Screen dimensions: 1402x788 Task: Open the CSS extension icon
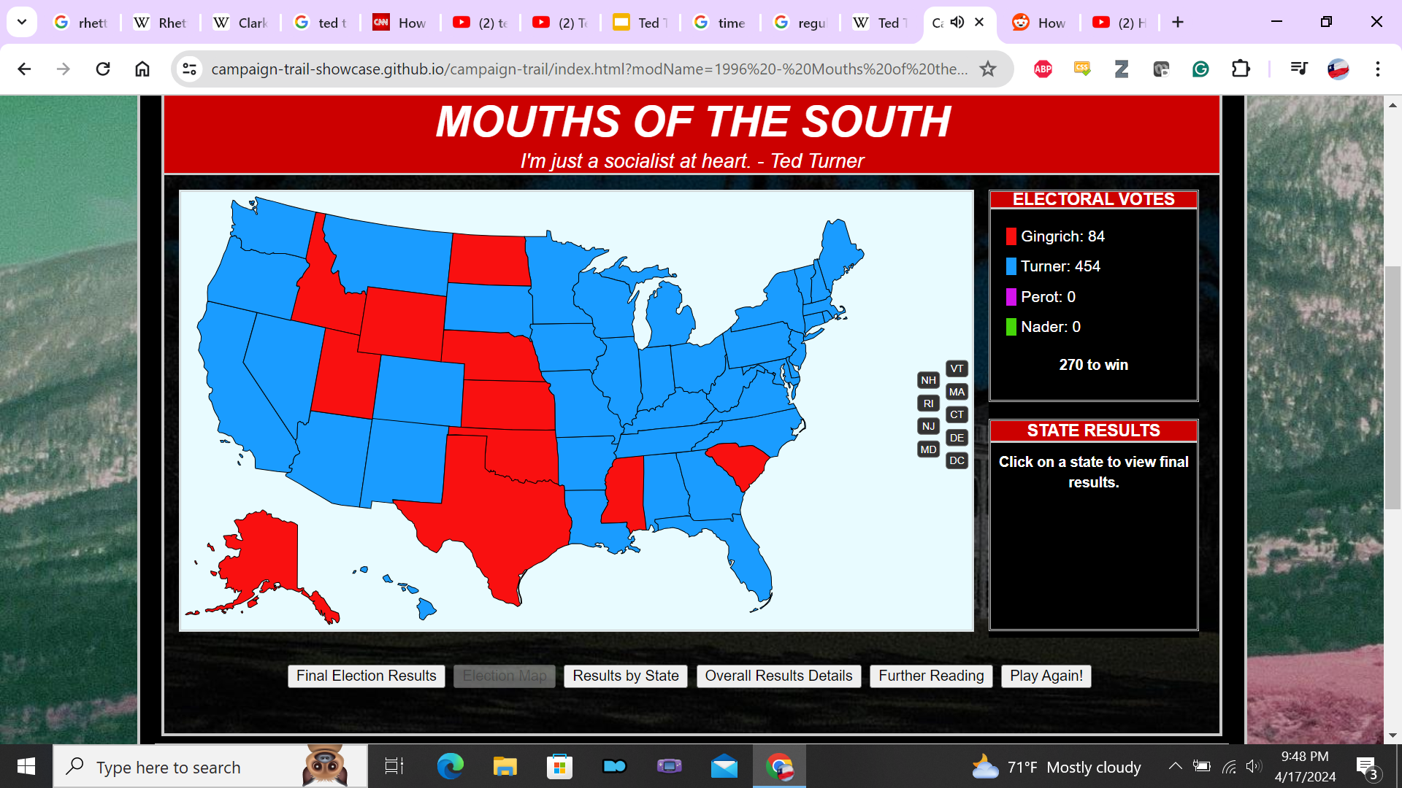pyautogui.click(x=1082, y=69)
